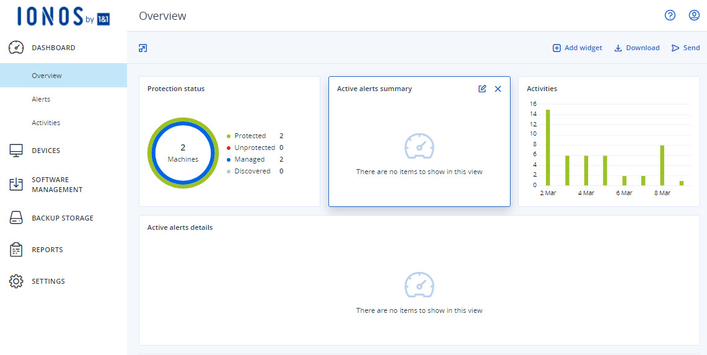Open the help question mark icon
The image size is (707, 355).
670,15
